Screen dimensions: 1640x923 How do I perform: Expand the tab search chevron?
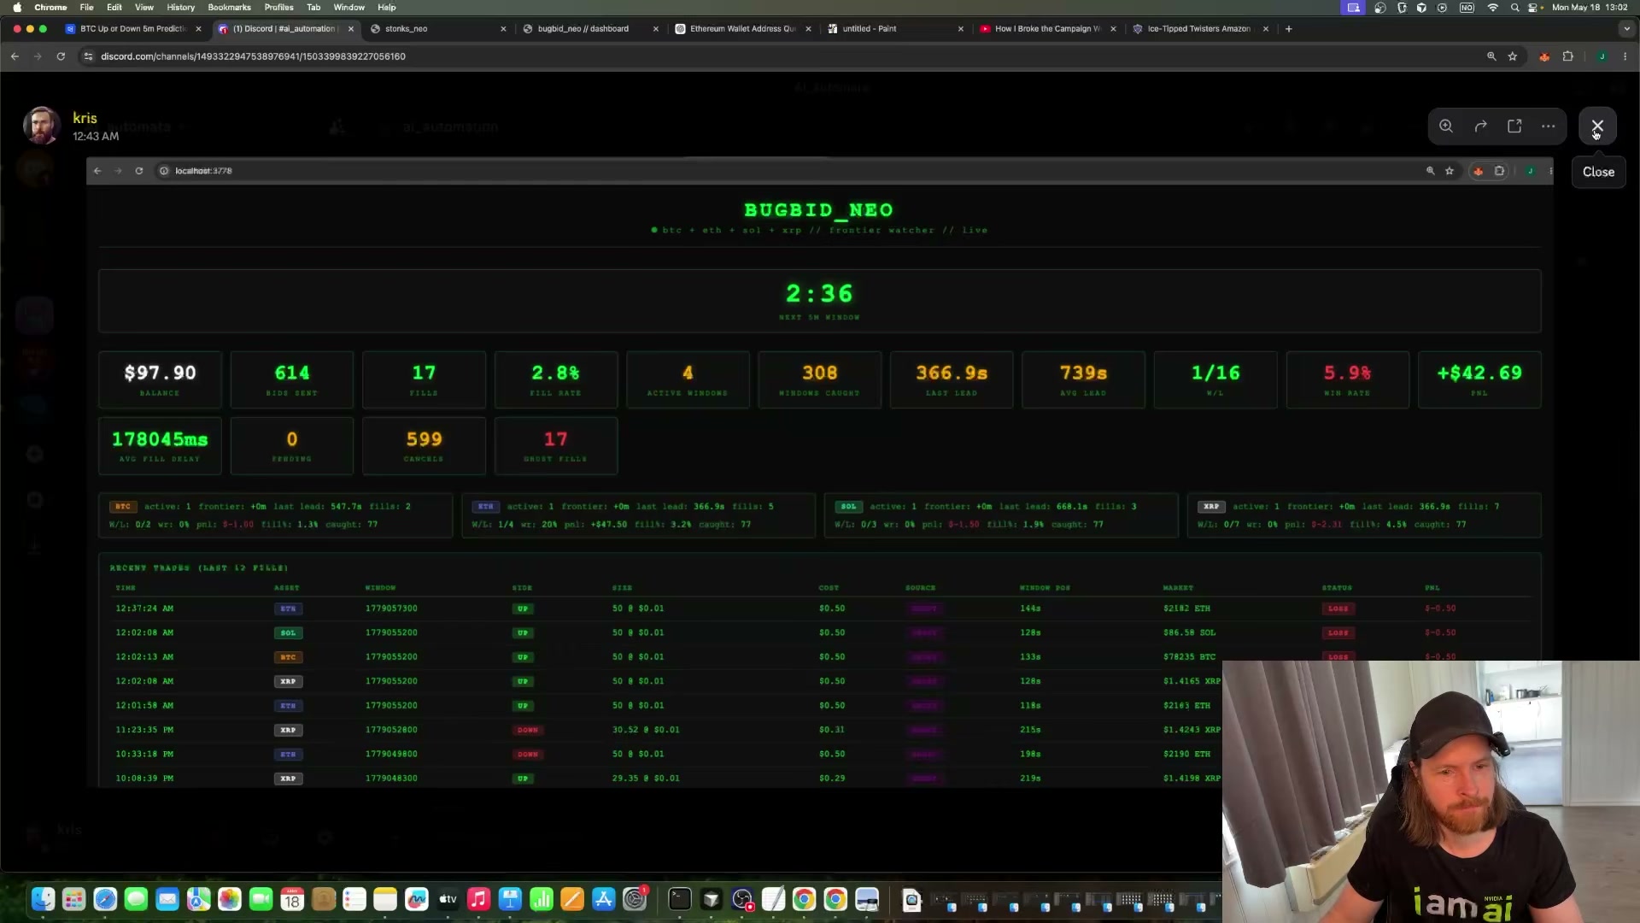[1625, 28]
